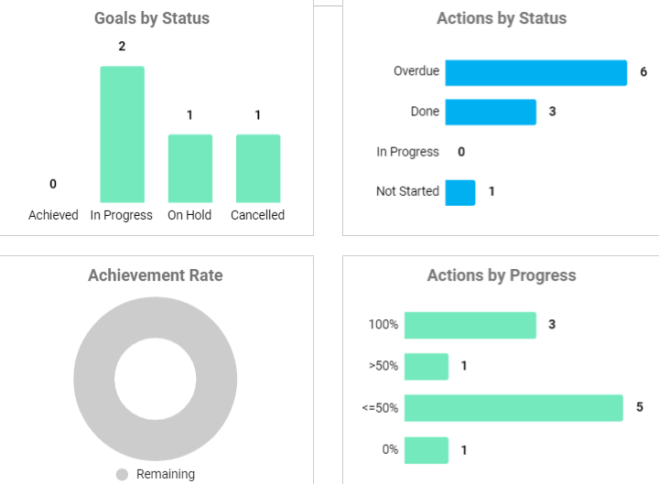Select the Done actions bar
The width and height of the screenshot is (659, 484).
pyautogui.click(x=490, y=112)
